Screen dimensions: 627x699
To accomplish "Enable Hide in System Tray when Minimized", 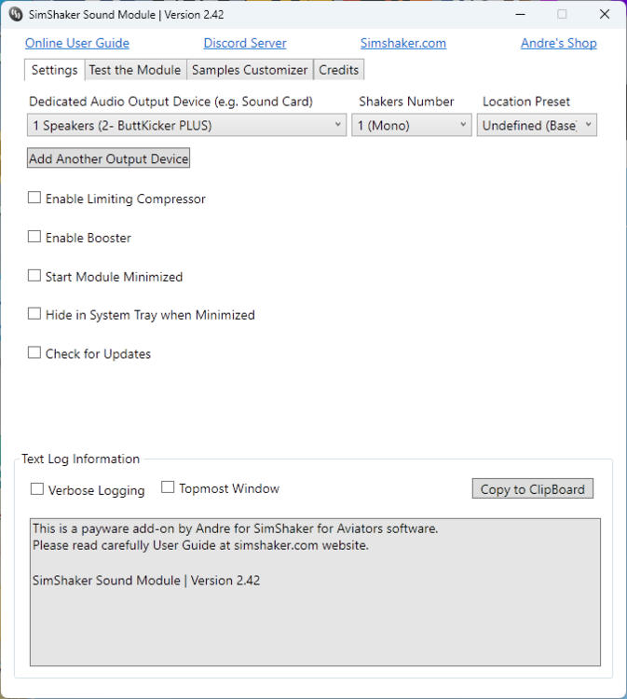I will [x=34, y=315].
